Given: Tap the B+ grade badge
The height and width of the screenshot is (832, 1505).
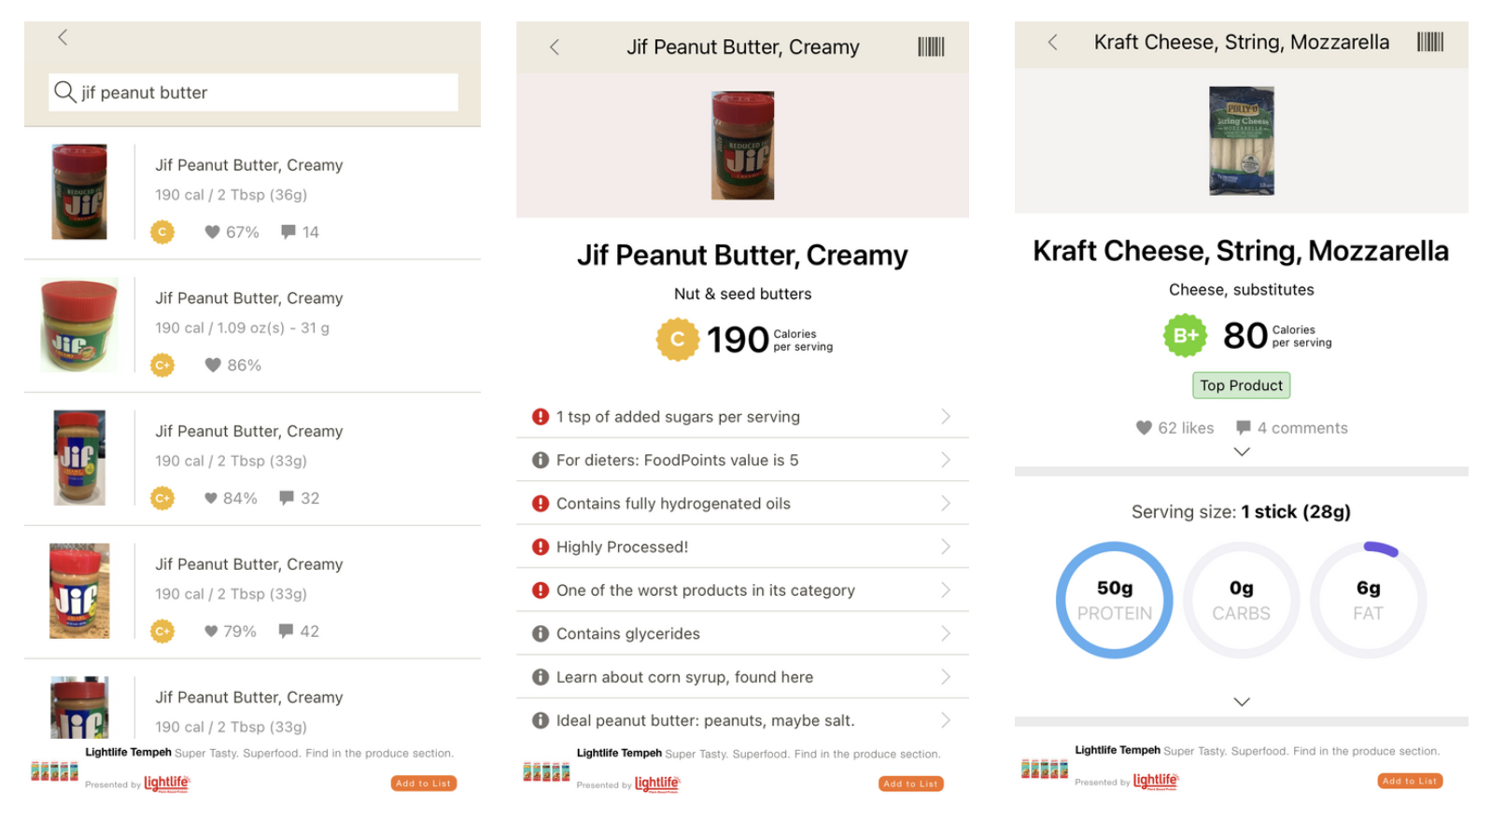Looking at the screenshot, I should pos(1185,336).
